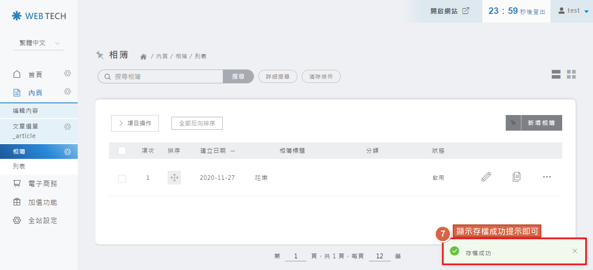Expand the test user account menu
The width and height of the screenshot is (593, 270).
coord(573,11)
